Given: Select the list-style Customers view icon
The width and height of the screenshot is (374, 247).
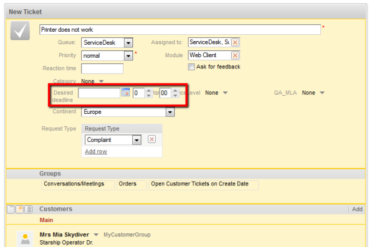Looking at the screenshot, I should tap(29, 210).
